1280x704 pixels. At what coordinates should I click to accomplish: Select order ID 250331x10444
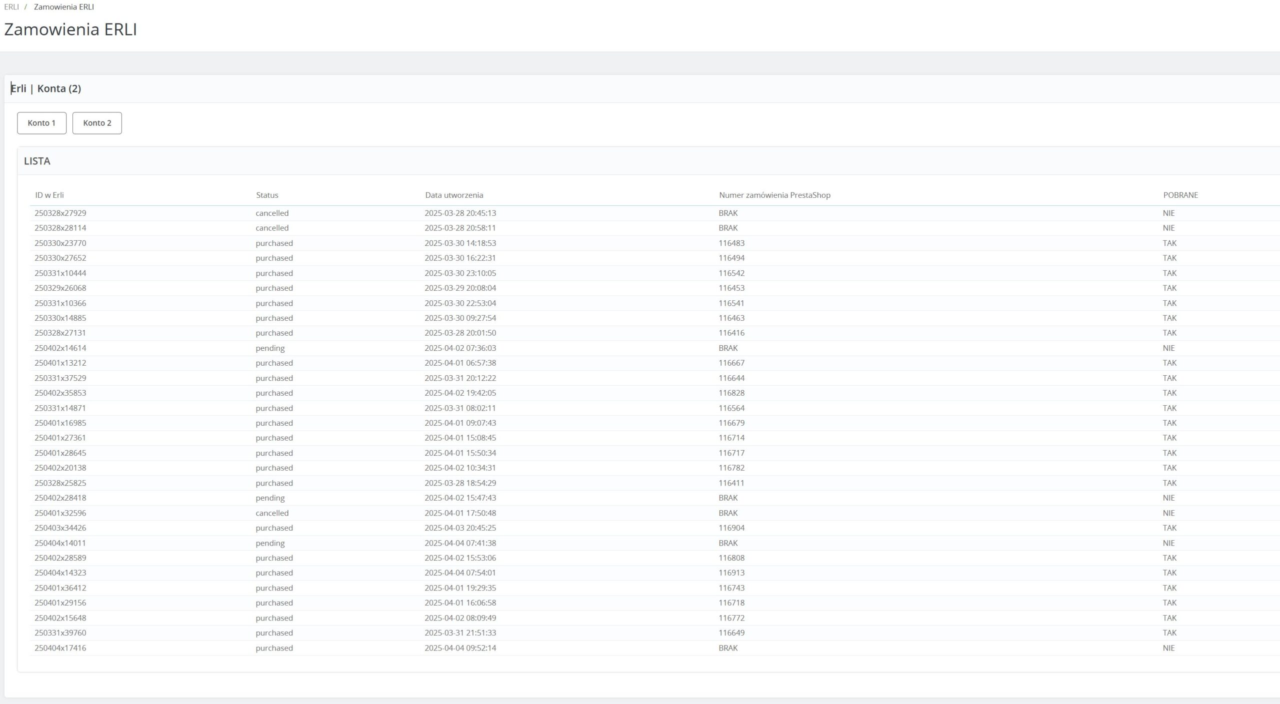60,273
